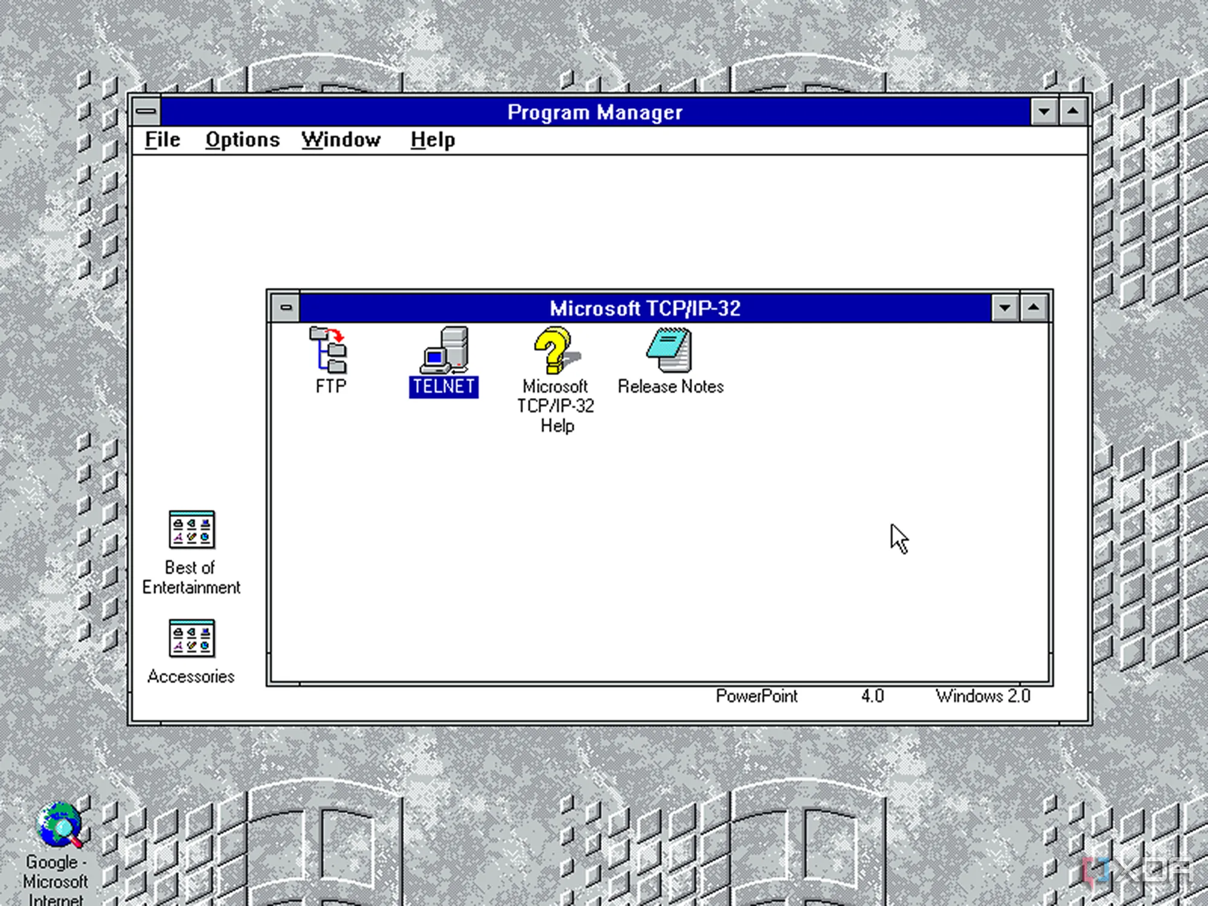Select the FTP program icon
The width and height of the screenshot is (1208, 906).
click(x=329, y=350)
